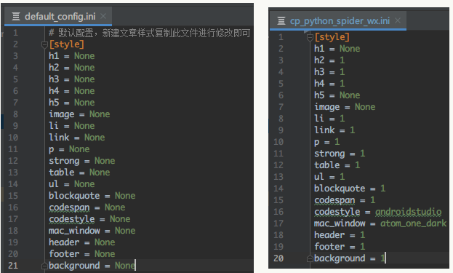This screenshot has width=453, height=273.
Task: Click 'h5 = None' in cp_python_spider_wx.ini
Action: click(x=337, y=95)
